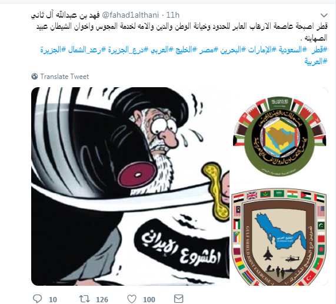This screenshot has height=304, width=336.
Task: Click the retweet arrows icon
Action: pyautogui.click(x=84, y=299)
